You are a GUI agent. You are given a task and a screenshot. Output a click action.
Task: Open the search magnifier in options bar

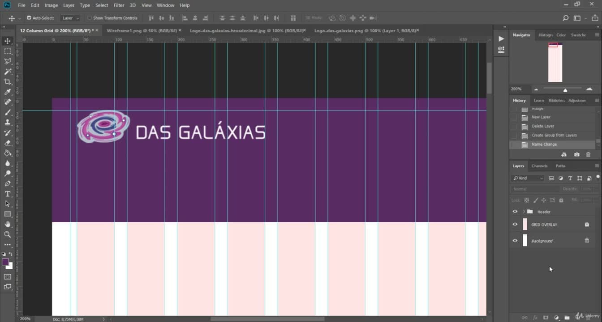(566, 18)
